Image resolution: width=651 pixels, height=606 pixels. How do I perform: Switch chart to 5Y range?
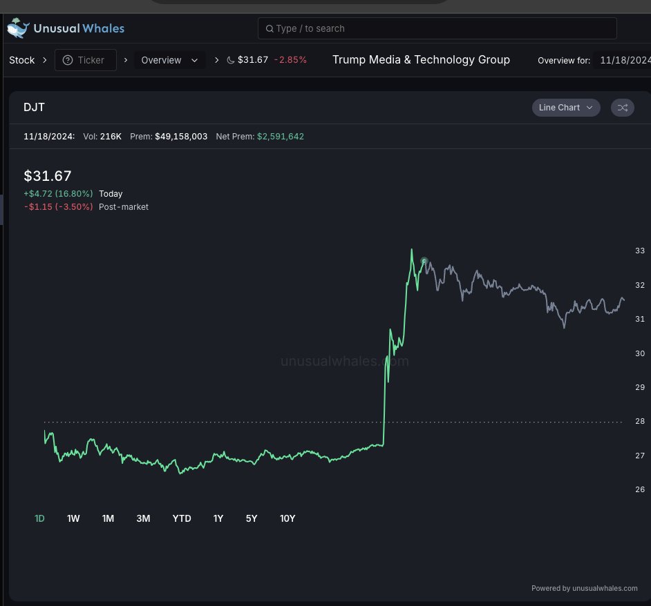click(252, 518)
